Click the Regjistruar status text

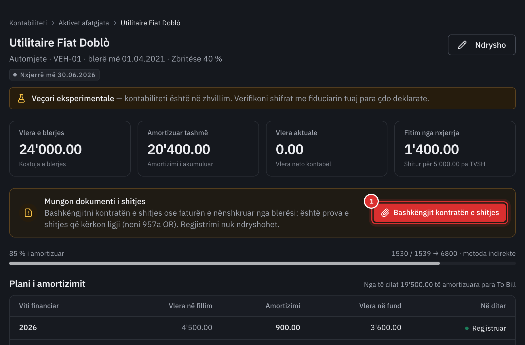(489, 328)
